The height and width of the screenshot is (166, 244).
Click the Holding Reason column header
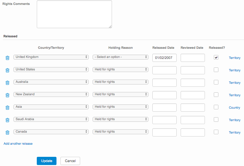[121, 47]
